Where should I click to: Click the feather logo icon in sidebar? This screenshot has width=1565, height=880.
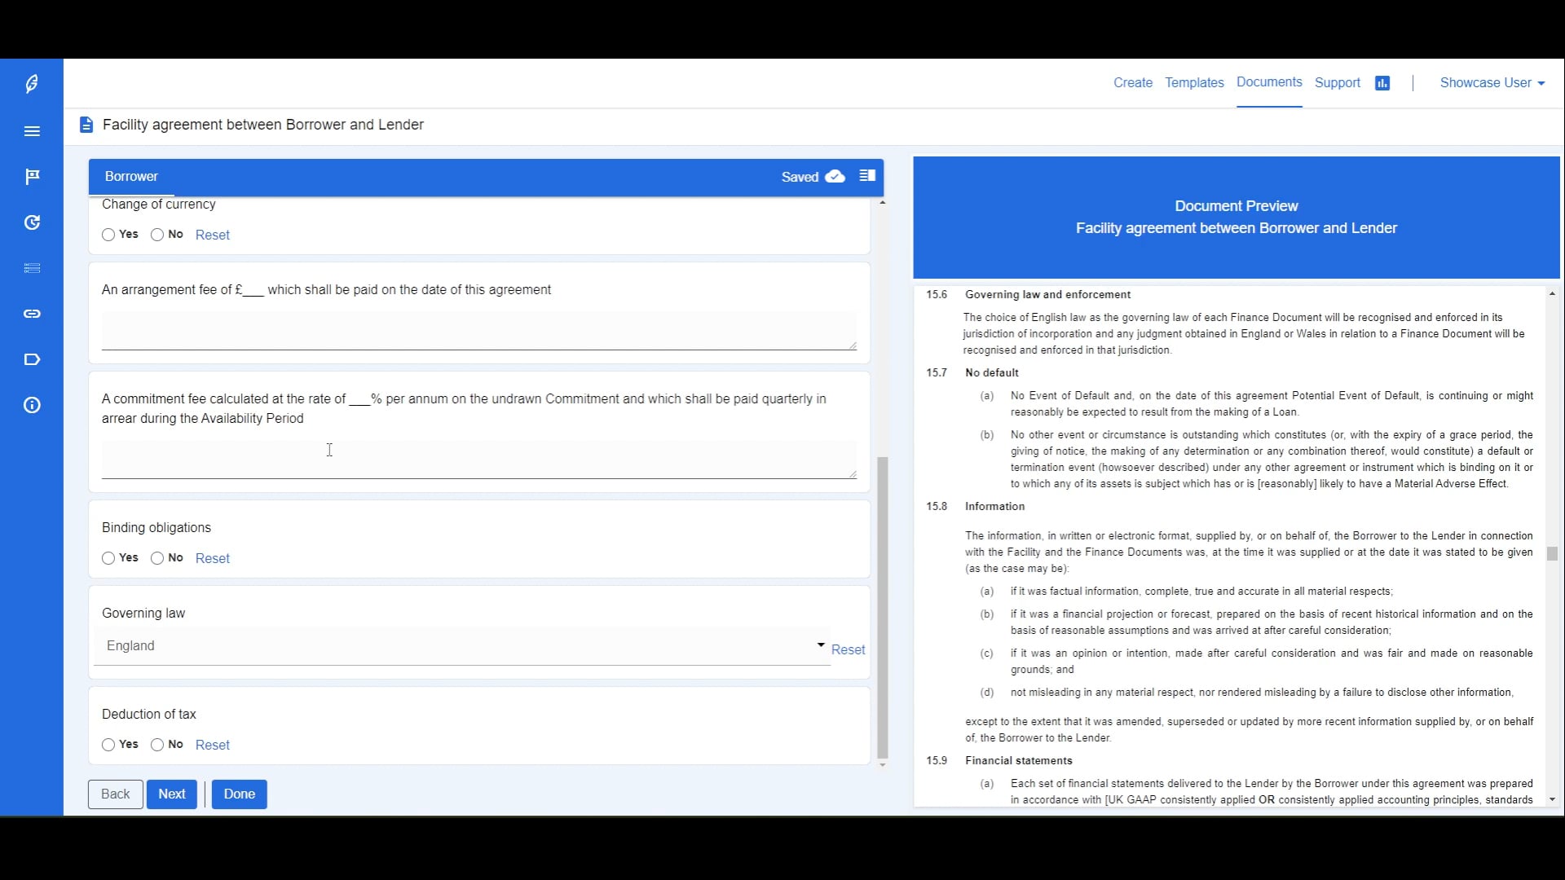point(32,84)
